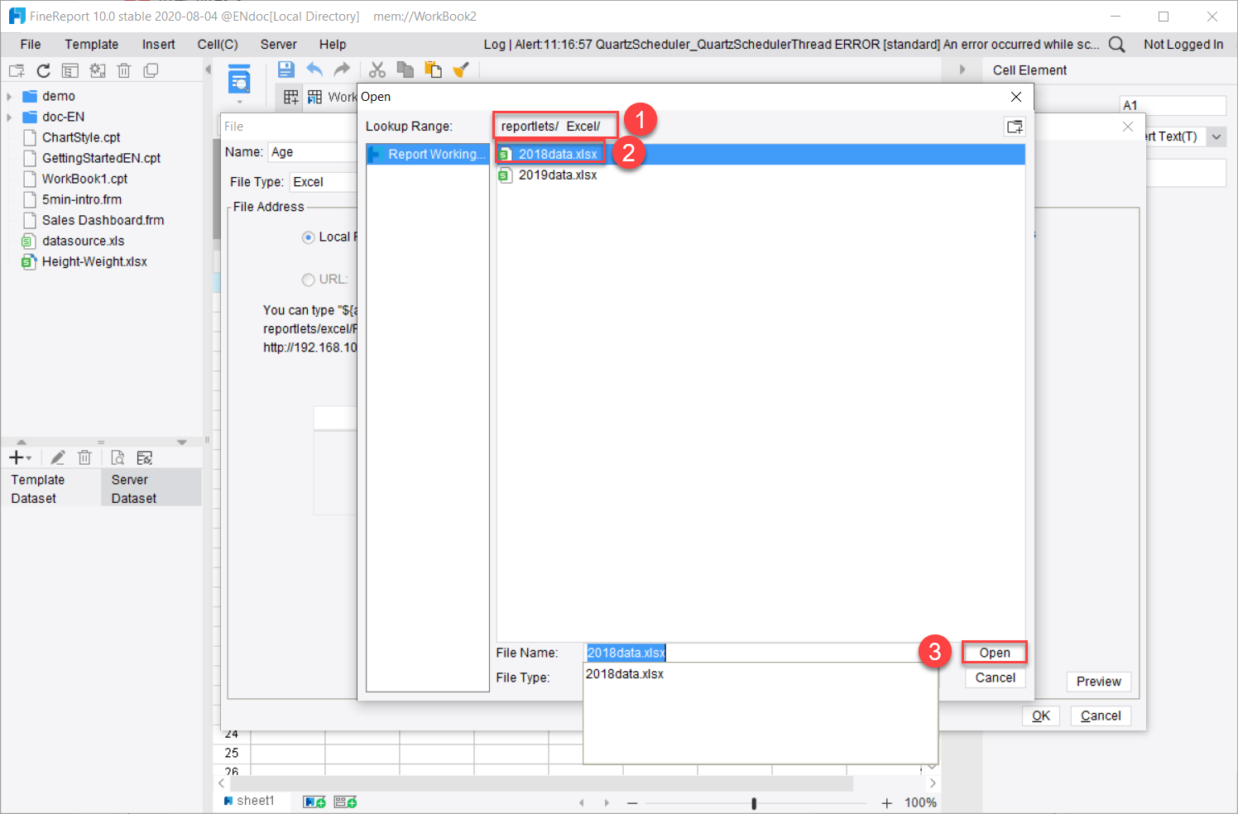The height and width of the screenshot is (814, 1238).
Task: Select the 2019data.xlsx file
Action: pyautogui.click(x=558, y=175)
